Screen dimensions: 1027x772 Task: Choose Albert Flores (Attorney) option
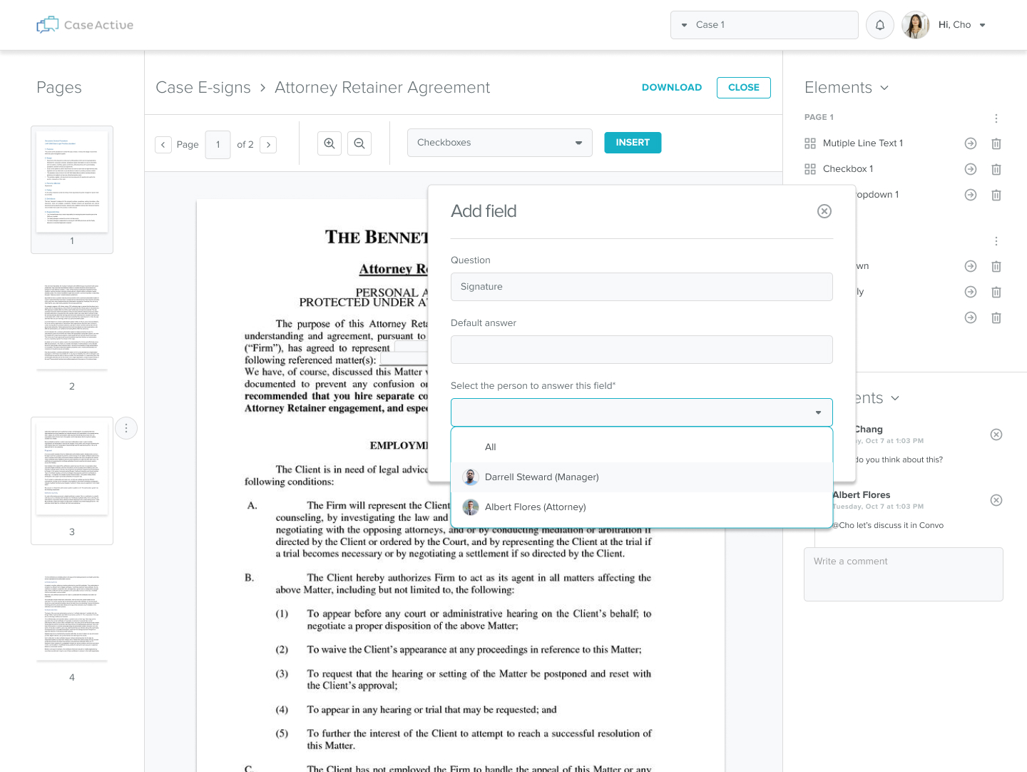[x=535, y=507]
